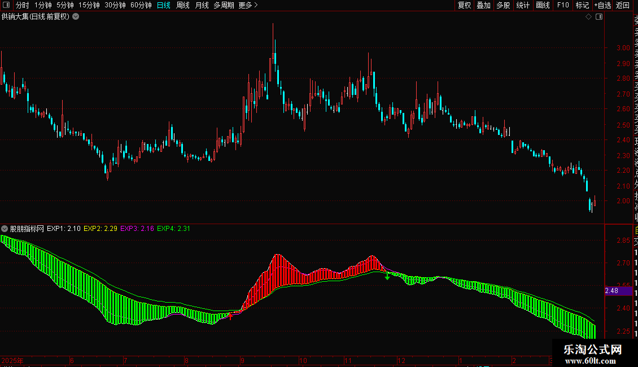Click the 返回 back button
Viewport: 638px width, 367px height.
(623, 5)
